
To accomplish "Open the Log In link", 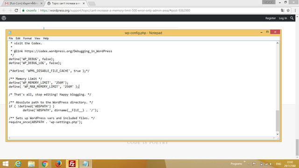I will coord(283,18).
